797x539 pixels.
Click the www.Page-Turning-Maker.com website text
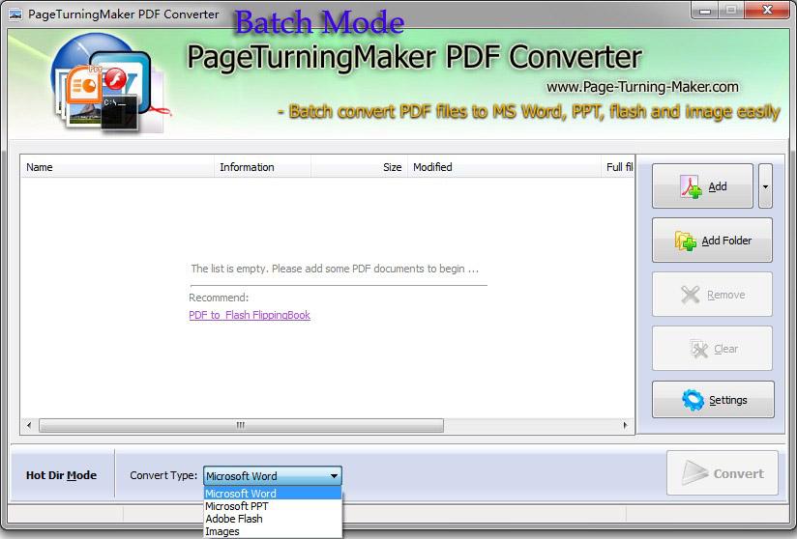click(x=642, y=87)
